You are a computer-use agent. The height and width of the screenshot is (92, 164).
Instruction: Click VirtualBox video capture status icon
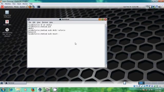pyautogui.click(x=149, y=86)
